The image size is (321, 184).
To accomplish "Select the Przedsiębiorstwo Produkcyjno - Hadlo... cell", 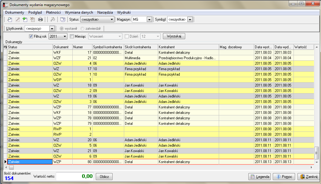I will 188,58.
